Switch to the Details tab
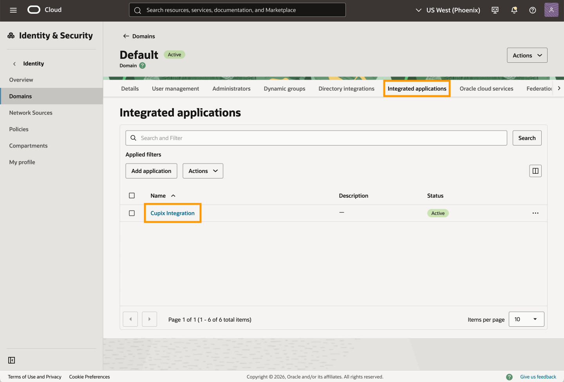This screenshot has height=382, width=564. coord(130,89)
